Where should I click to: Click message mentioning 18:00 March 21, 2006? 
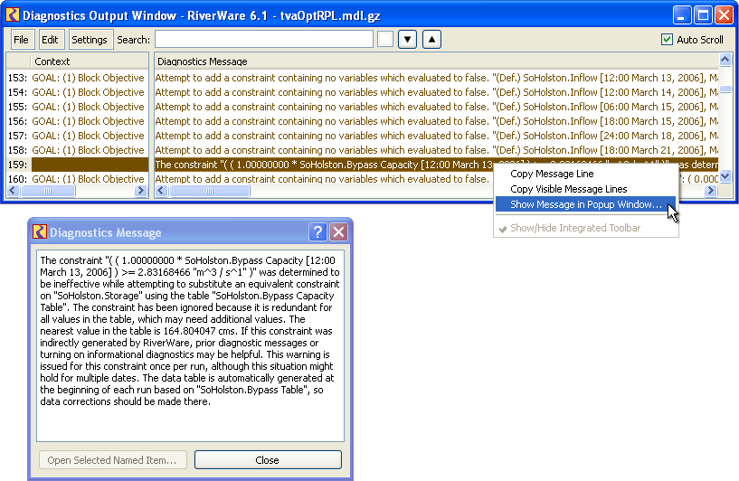coord(436,150)
